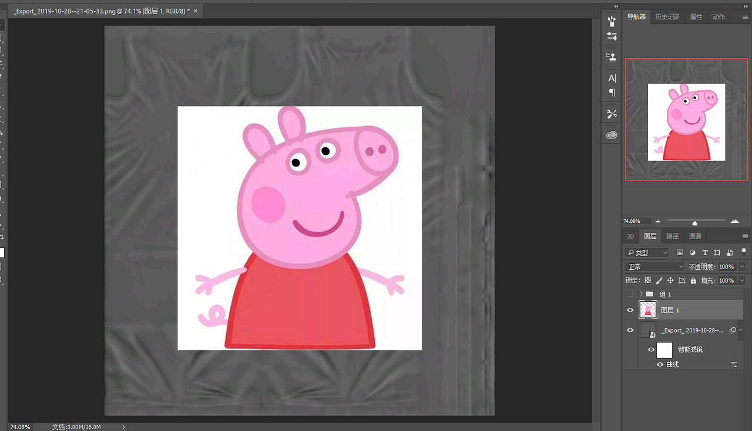Open the Clone Source panel icon

pyautogui.click(x=612, y=57)
